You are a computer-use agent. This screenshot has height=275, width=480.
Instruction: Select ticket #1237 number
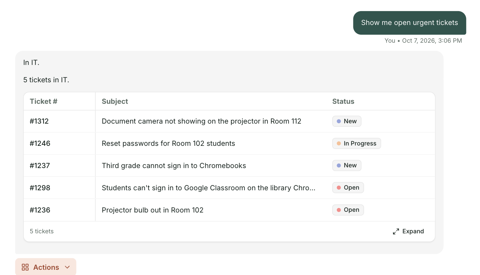click(x=40, y=165)
